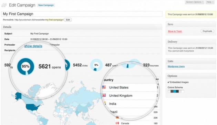Click the Subject value My First Campaign
217x125 pixels.
click(40, 33)
